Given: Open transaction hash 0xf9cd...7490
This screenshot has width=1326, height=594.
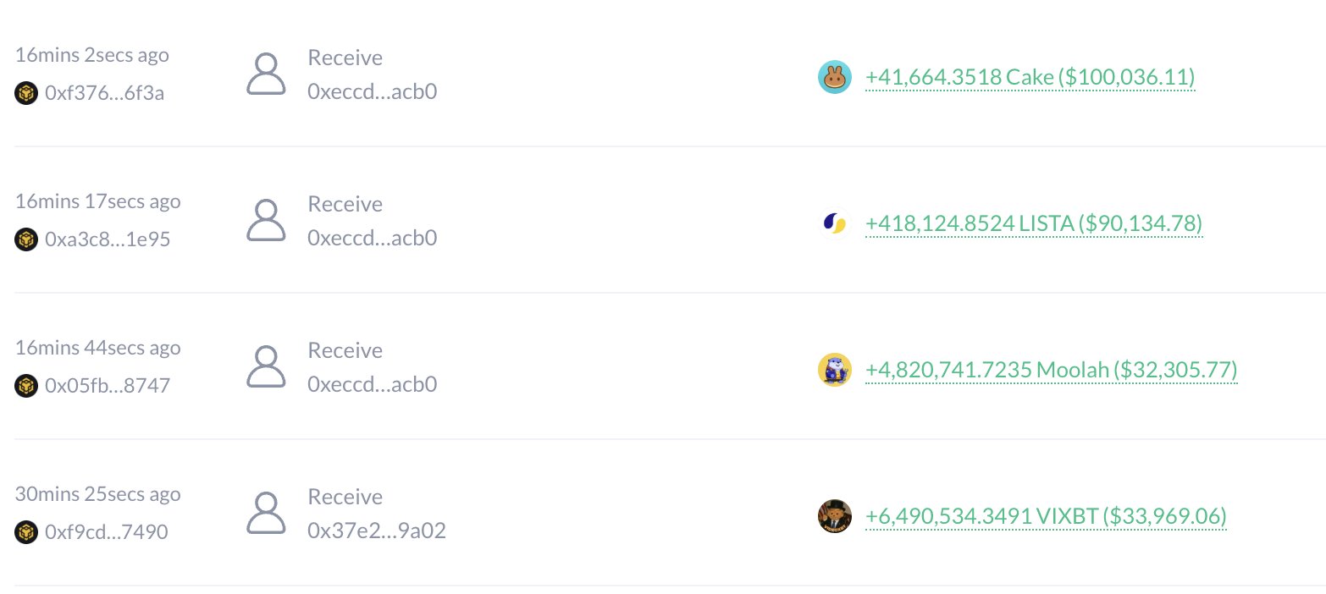Looking at the screenshot, I should [x=107, y=532].
